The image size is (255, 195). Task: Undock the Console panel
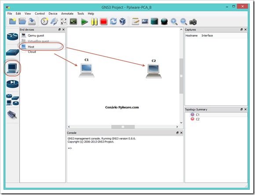pos(178,133)
